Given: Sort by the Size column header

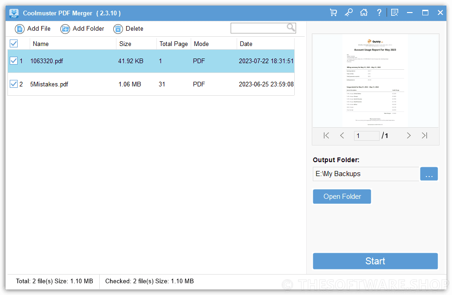Looking at the screenshot, I should [136, 44].
